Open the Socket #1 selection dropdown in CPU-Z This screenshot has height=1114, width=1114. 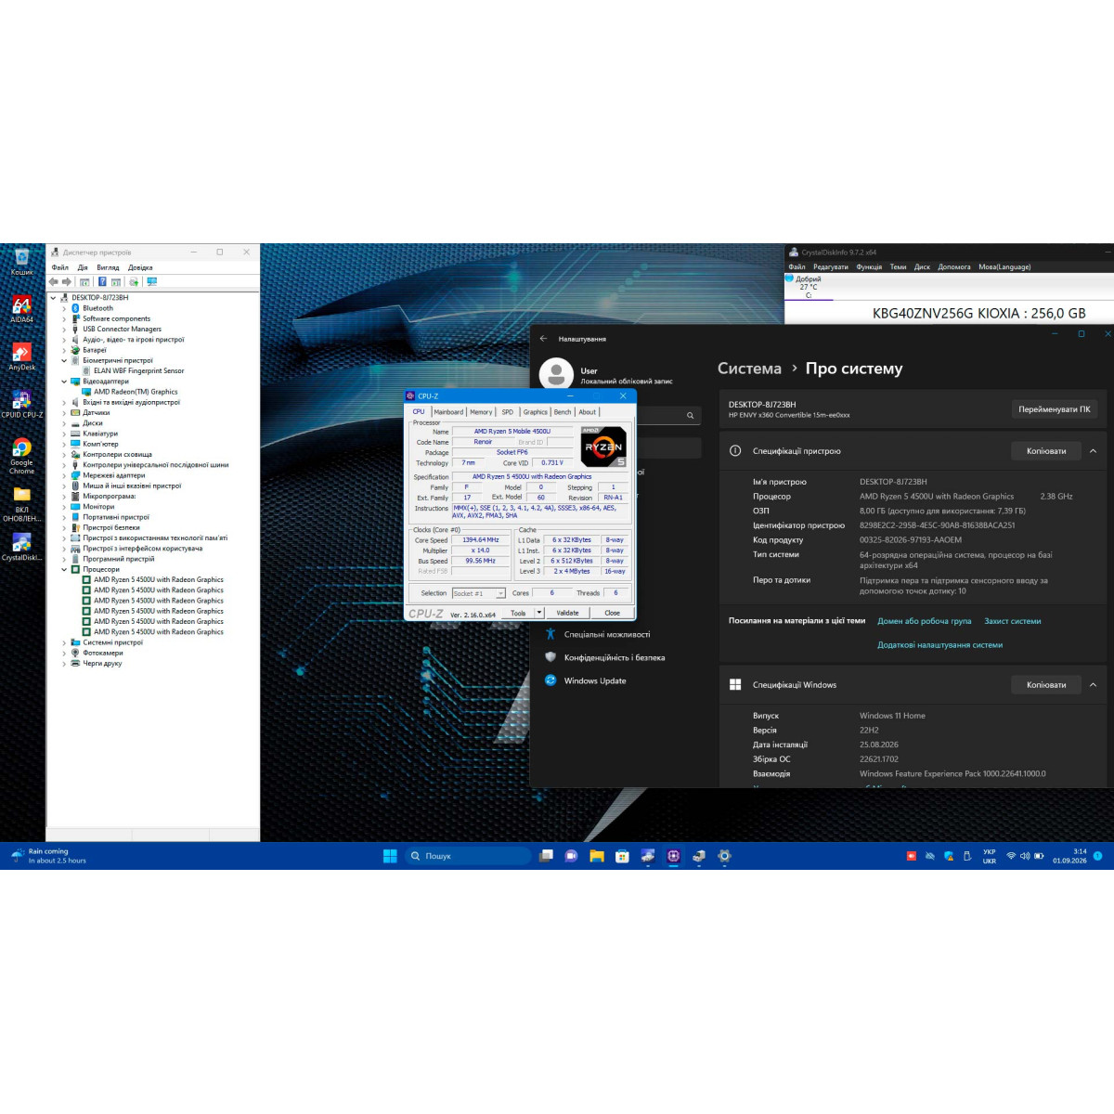[x=479, y=593]
